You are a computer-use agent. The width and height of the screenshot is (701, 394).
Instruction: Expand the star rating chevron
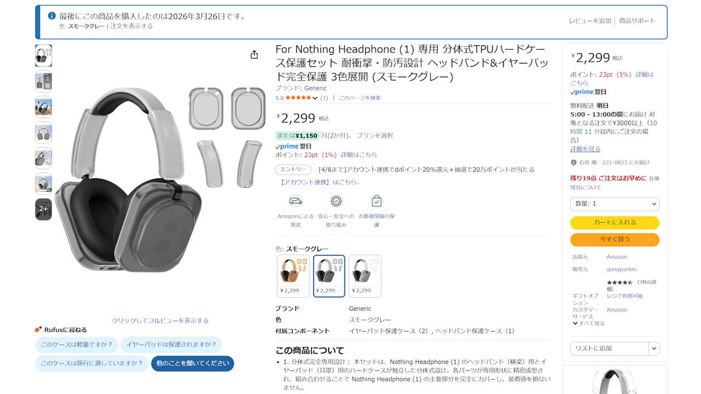point(315,98)
